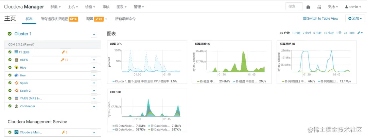Open Cloudera Management wrench showing 2
This screenshot has width=367, height=138.
64,132
